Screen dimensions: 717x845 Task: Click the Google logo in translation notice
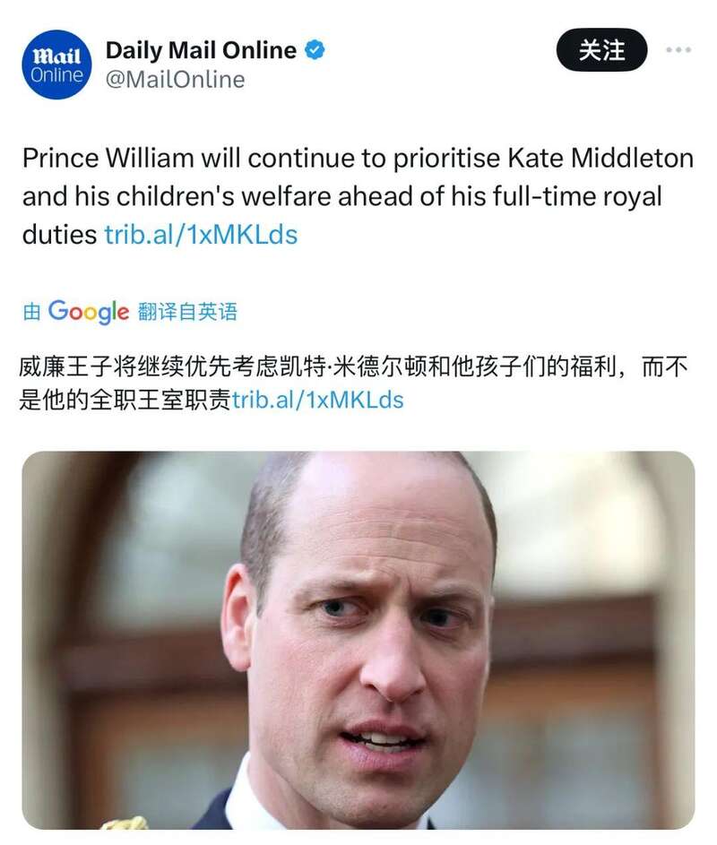tap(89, 312)
